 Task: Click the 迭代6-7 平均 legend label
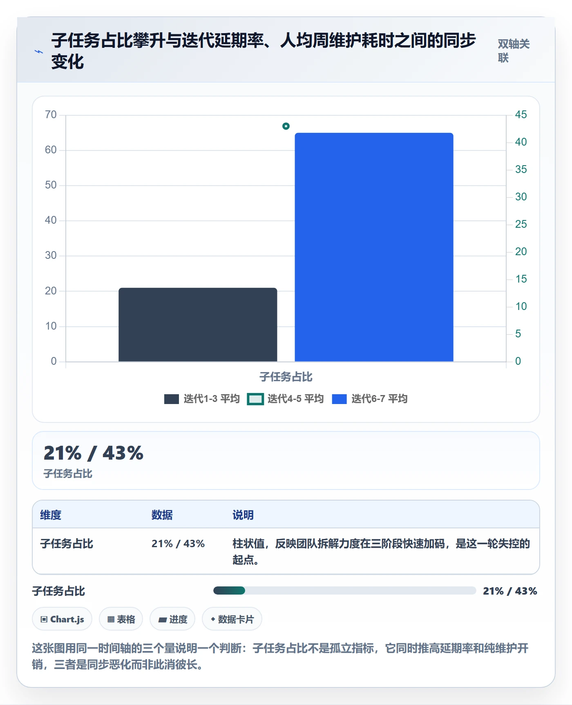(x=380, y=399)
